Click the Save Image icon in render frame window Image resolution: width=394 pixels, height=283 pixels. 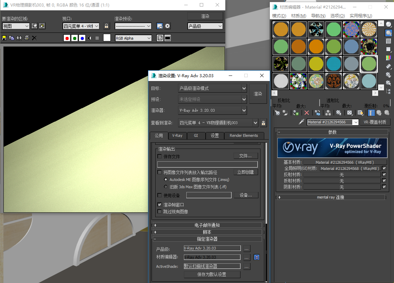click(4, 38)
